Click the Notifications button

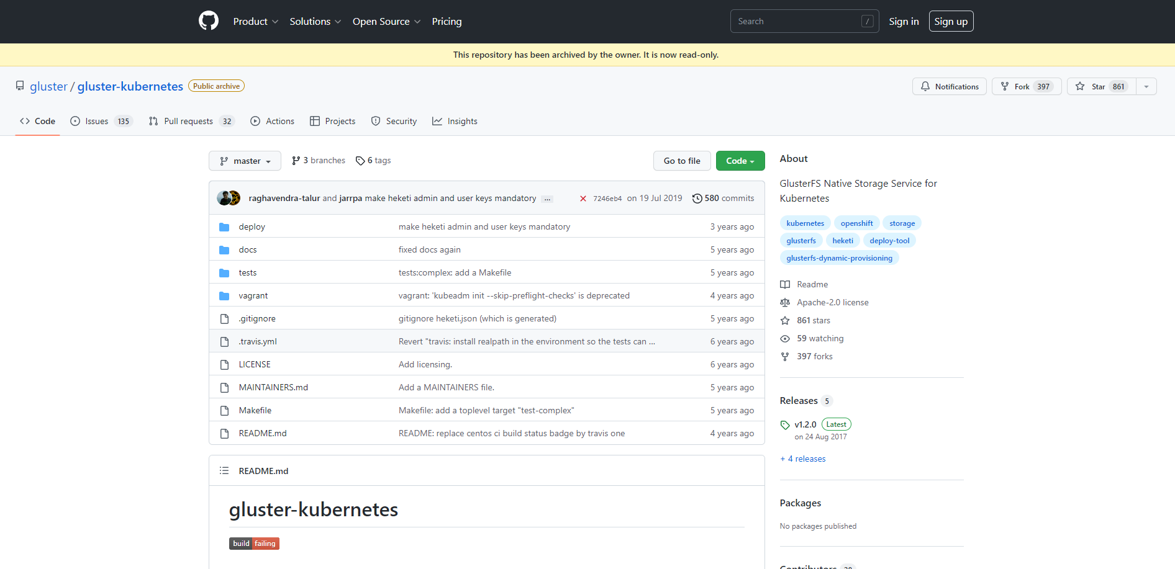click(950, 87)
